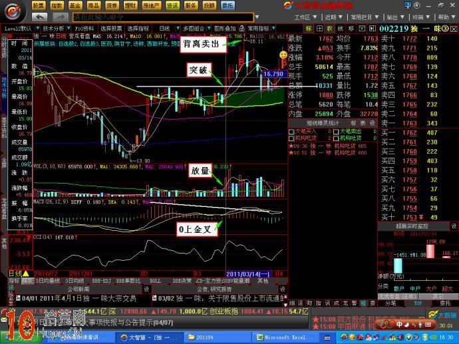This screenshot has height=344, width=459.
Task: Click the Dazhihui round logo button
Action: tap(13, 11)
